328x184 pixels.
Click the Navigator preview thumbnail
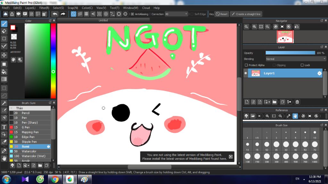click(x=285, y=37)
